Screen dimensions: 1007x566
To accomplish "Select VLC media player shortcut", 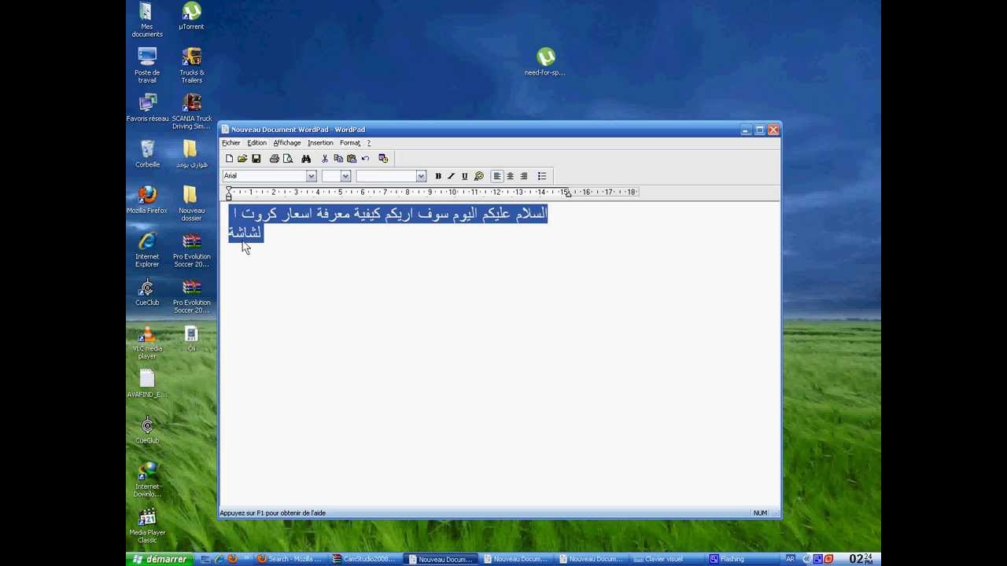I will (147, 342).
